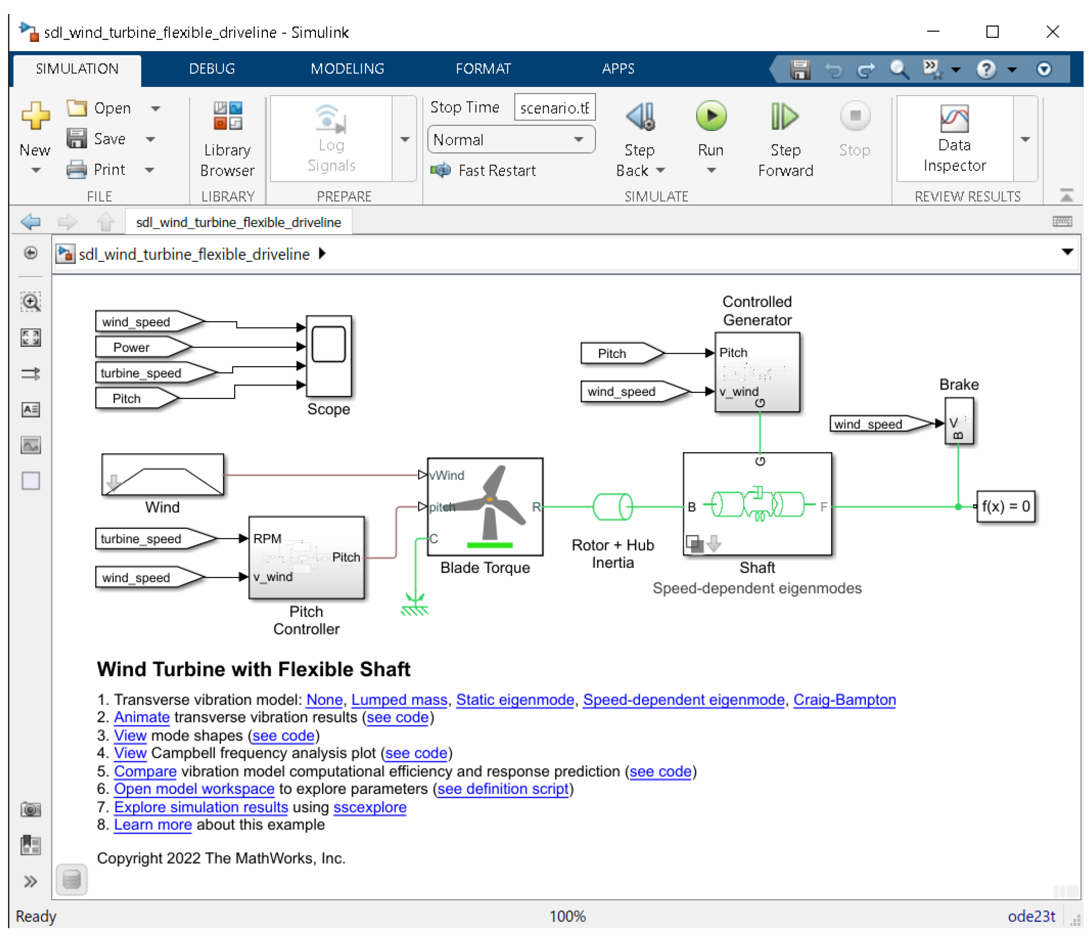Viewport: 1092px width, 941px height.
Task: Collapse the toolstrip using the arrow
Action: click(1066, 196)
